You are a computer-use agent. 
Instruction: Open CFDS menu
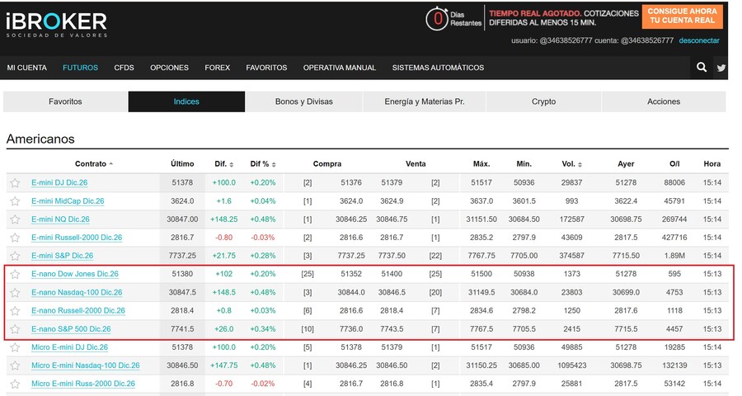point(124,68)
